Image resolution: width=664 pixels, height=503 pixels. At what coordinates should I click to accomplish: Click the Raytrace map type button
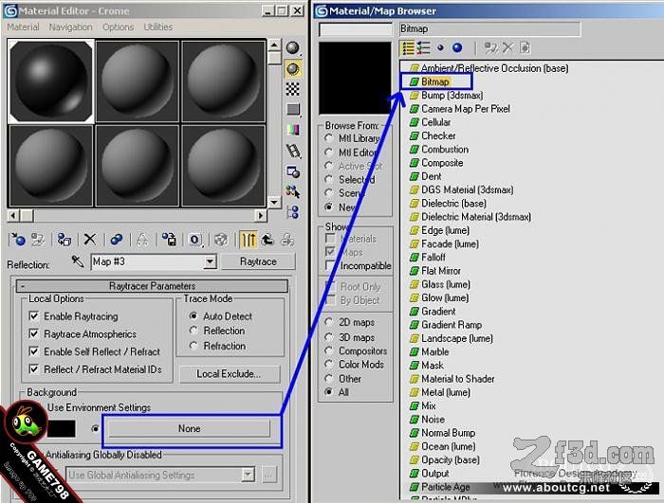(258, 261)
